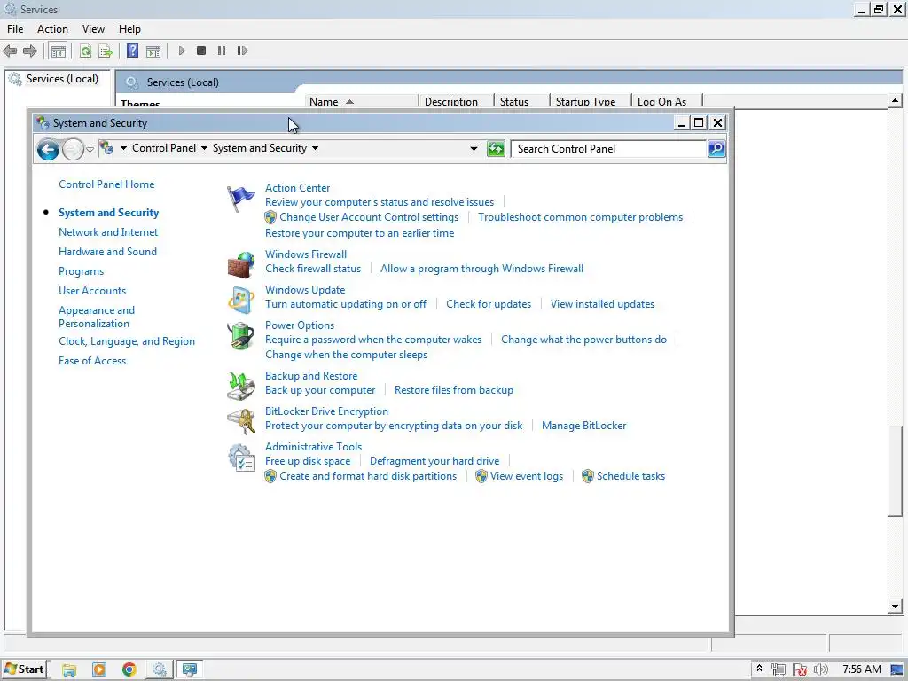Click Restore files from backup link
908x681 pixels.
coord(453,390)
